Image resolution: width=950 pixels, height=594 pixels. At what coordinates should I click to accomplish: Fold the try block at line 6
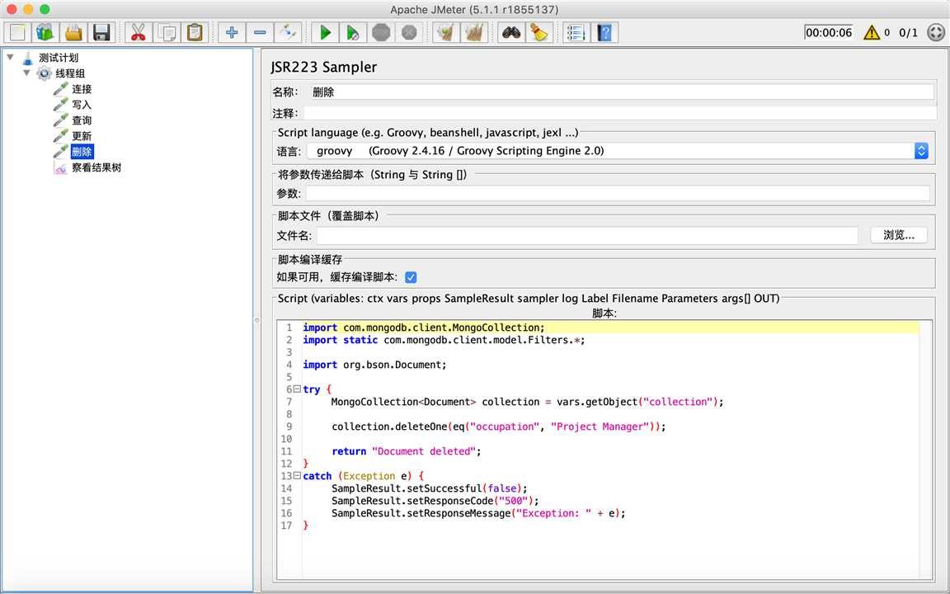click(297, 389)
